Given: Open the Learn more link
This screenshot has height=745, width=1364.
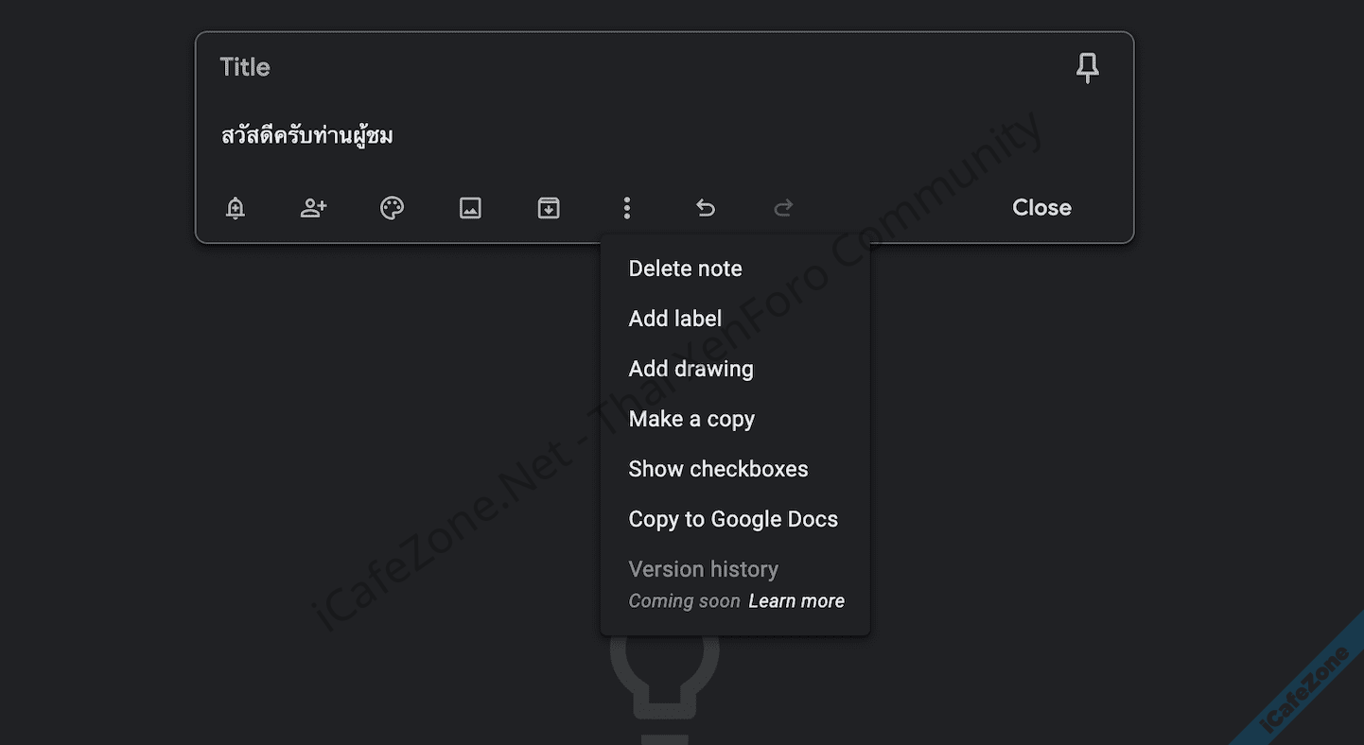Looking at the screenshot, I should click(796, 601).
